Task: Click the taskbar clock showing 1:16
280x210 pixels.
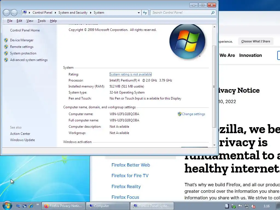Action: click(266, 206)
